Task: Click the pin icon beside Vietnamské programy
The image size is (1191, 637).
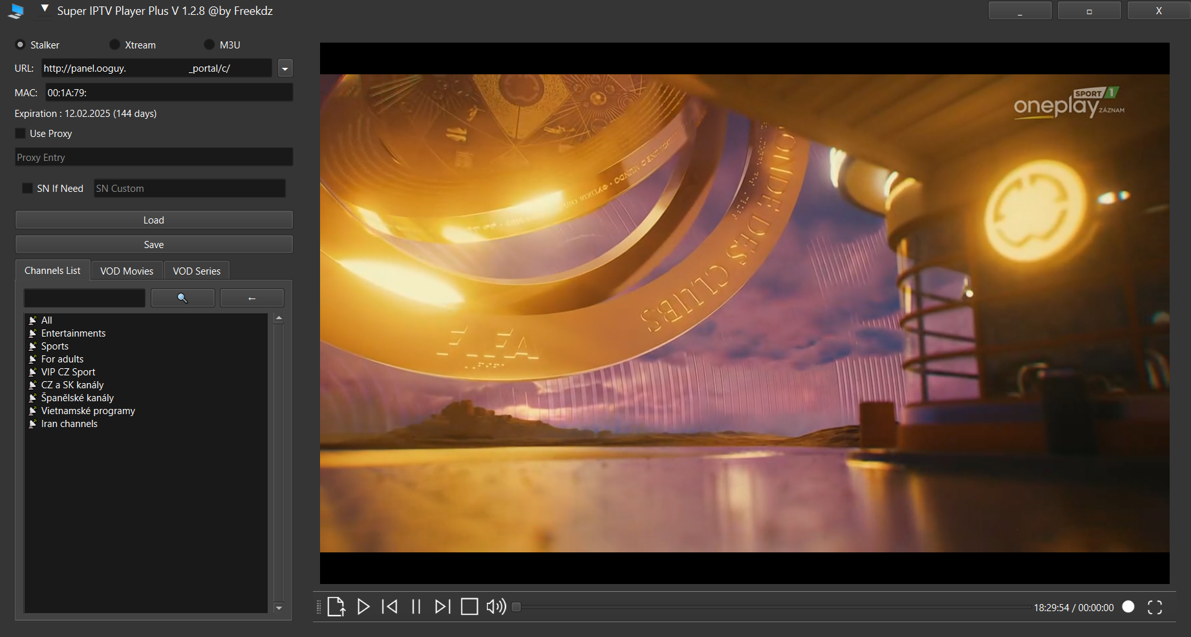Action: point(32,411)
